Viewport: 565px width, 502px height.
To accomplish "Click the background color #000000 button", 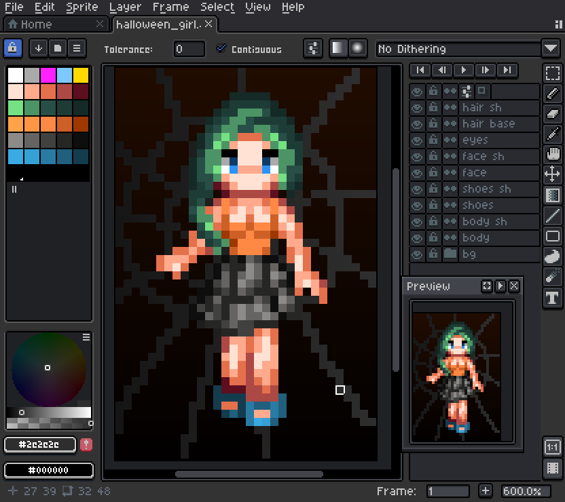I will (49, 470).
